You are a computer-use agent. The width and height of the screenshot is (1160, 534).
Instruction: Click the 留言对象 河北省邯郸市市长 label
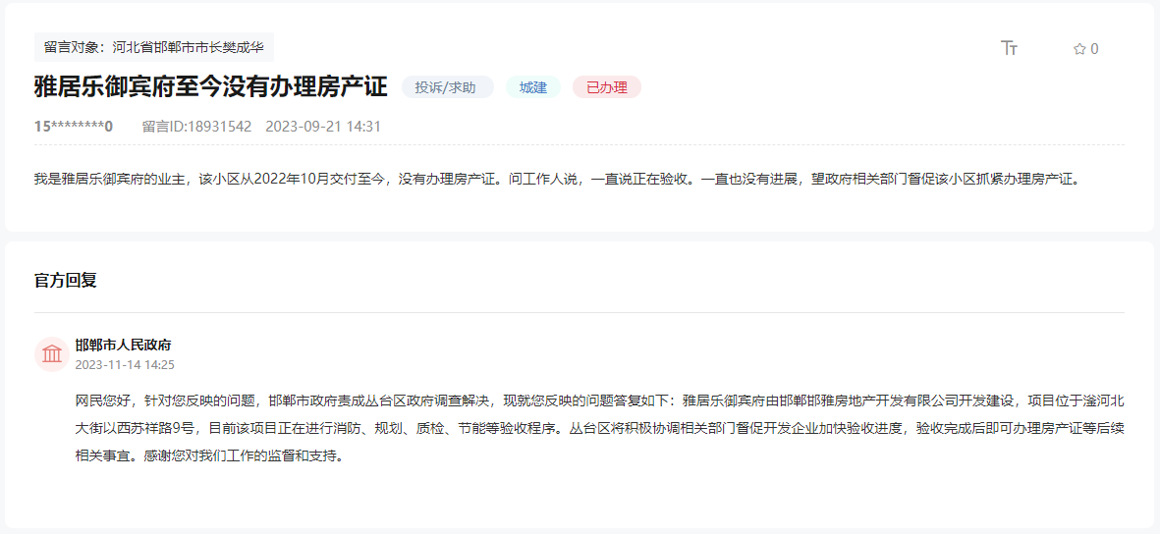(154, 47)
